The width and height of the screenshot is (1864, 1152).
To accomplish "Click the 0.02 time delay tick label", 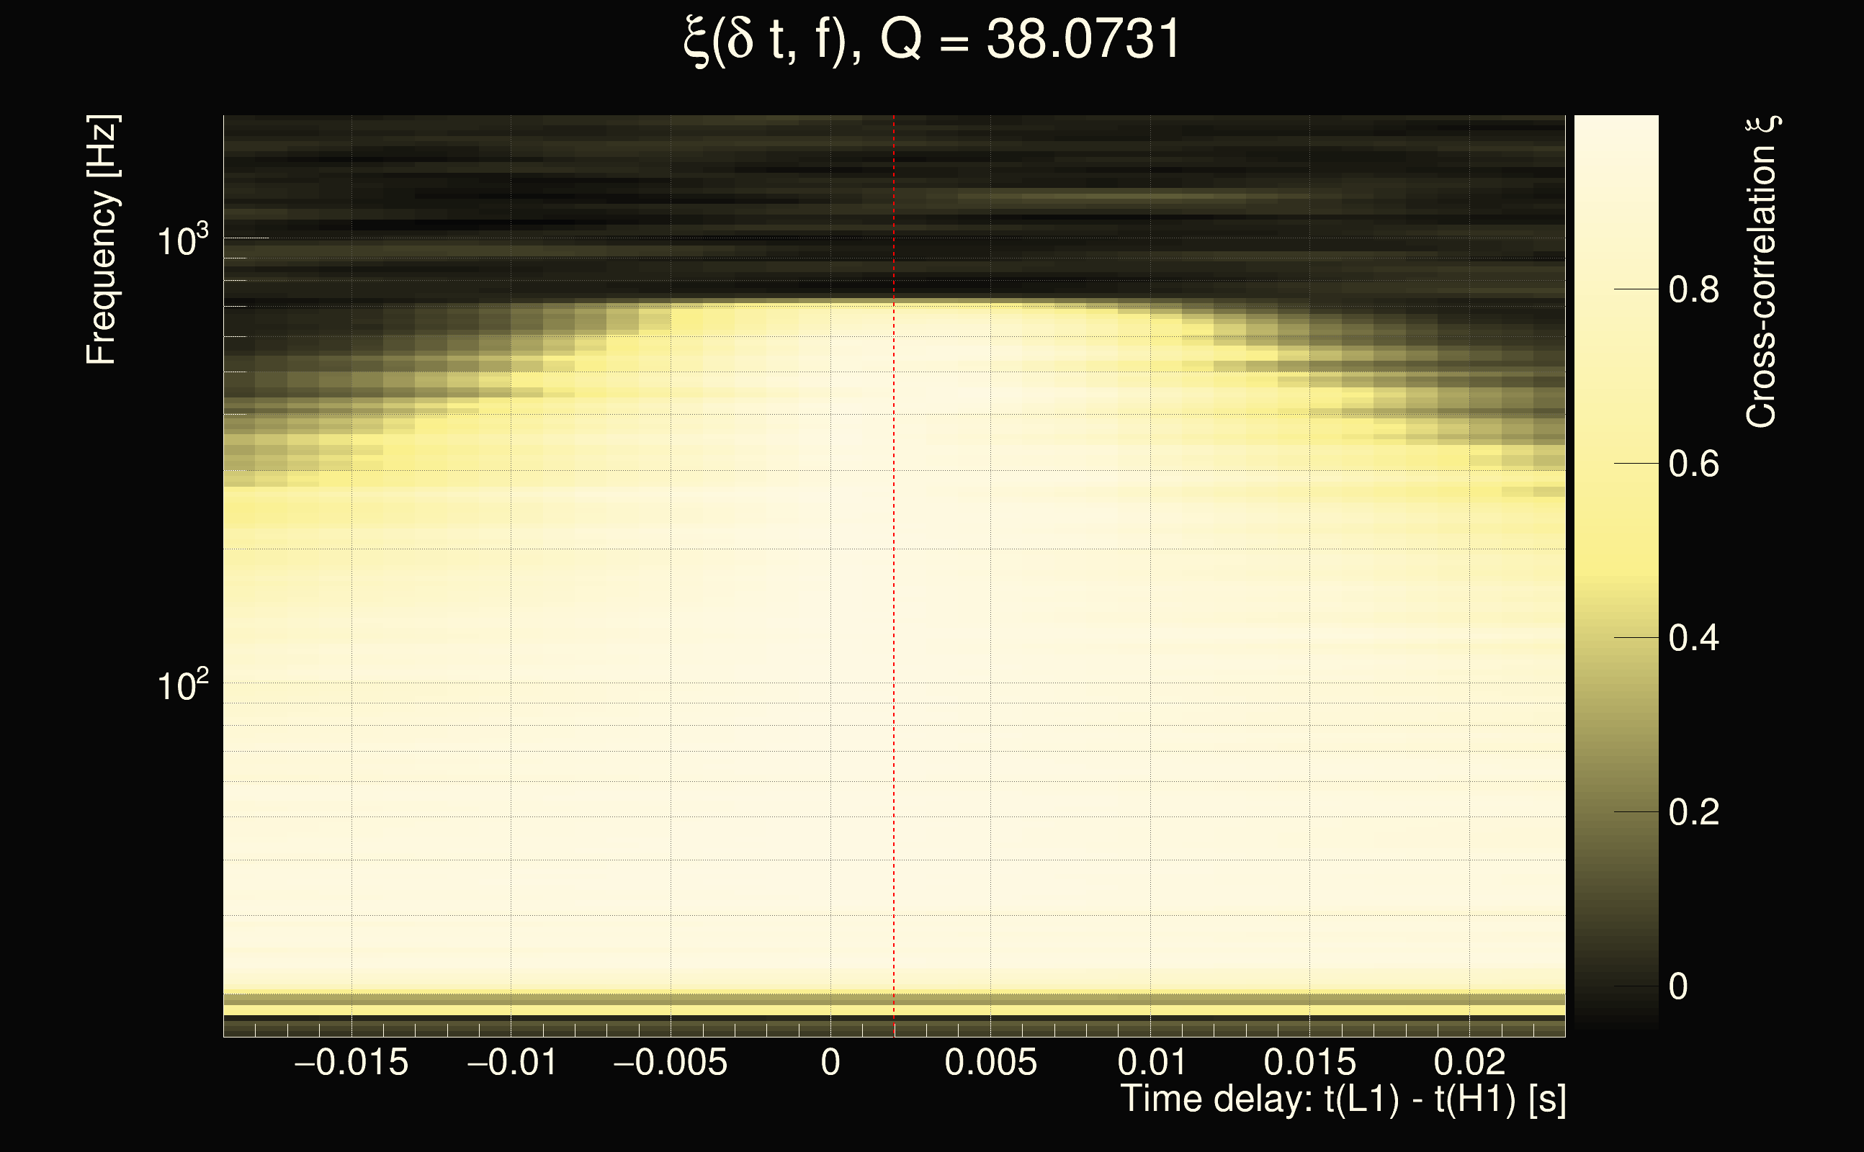I will coord(1469,1062).
